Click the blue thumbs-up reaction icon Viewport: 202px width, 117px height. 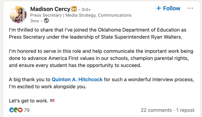(x=11, y=110)
